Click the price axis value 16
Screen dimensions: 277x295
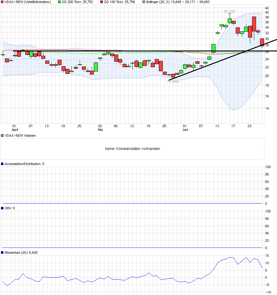pyautogui.click(x=267, y=96)
